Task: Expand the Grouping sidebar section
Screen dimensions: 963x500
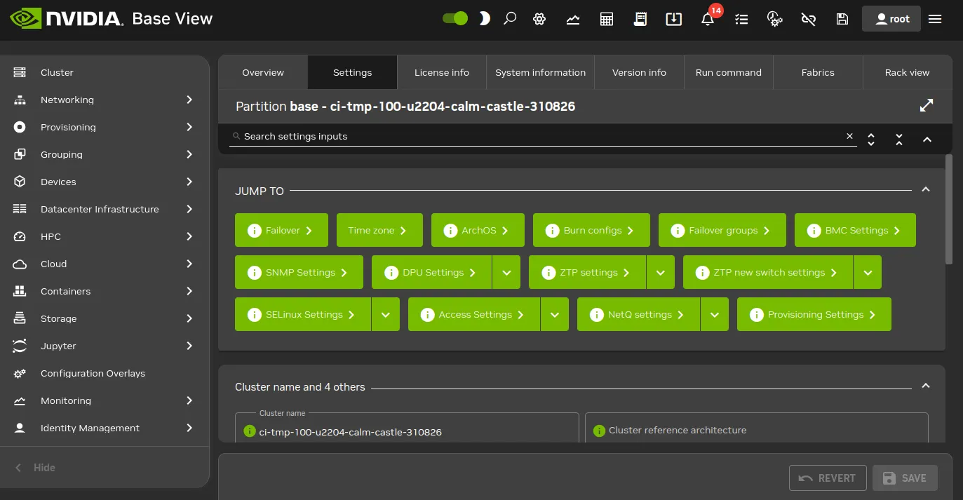Action: point(105,154)
